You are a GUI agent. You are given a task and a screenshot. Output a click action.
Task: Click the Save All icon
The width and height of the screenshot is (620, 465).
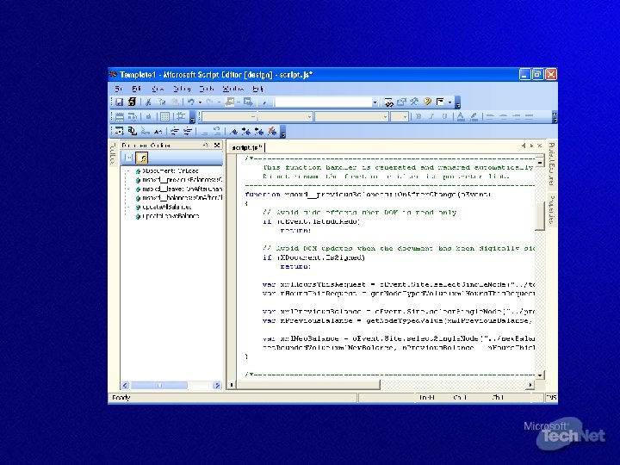132,102
